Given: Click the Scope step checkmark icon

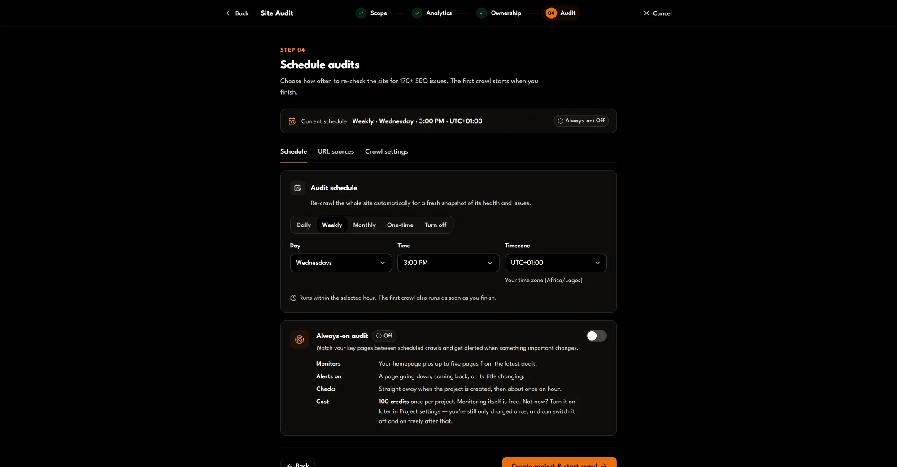Looking at the screenshot, I should (361, 13).
